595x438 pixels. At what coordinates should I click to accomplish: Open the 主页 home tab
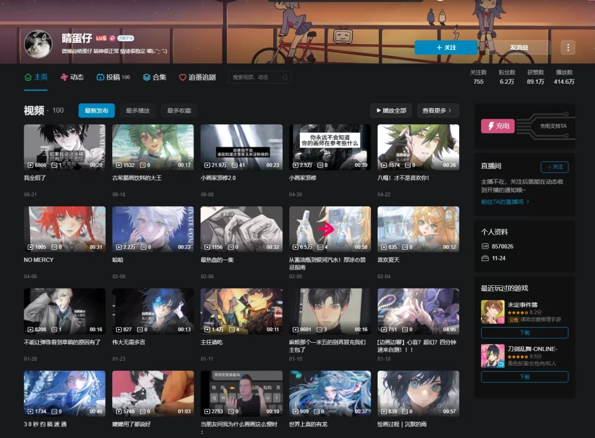pos(35,77)
